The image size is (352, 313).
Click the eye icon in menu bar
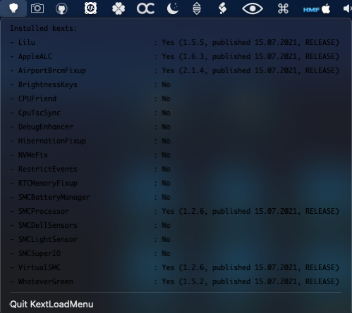click(x=253, y=8)
